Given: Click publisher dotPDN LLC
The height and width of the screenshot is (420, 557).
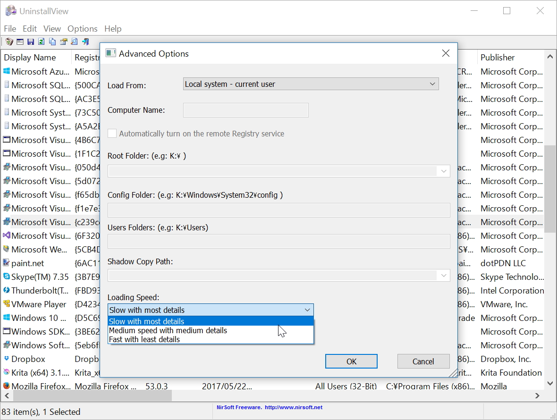Looking at the screenshot, I should (x=503, y=263).
